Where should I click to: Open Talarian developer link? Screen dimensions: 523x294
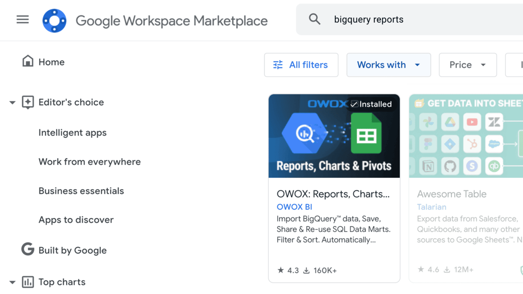point(431,207)
